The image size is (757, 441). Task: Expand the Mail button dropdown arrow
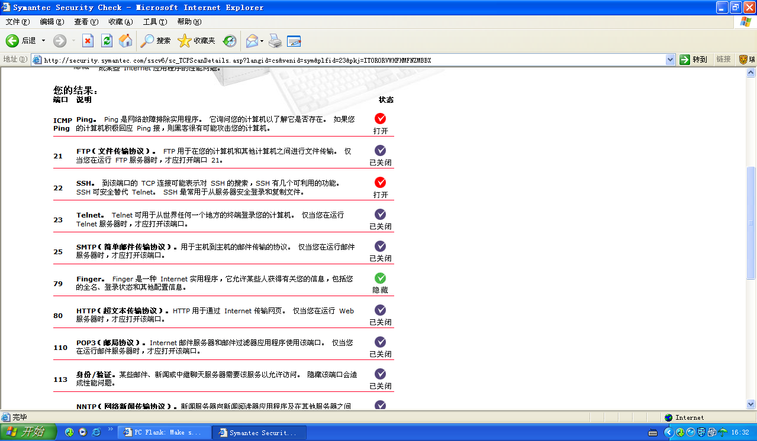(x=262, y=41)
